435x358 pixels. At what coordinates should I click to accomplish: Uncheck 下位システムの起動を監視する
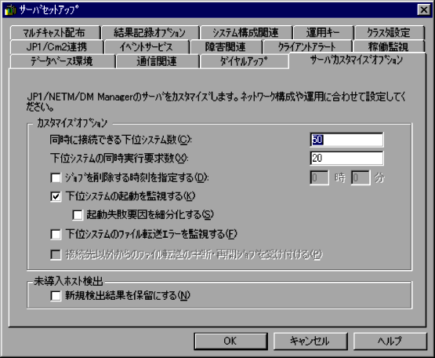point(56,196)
